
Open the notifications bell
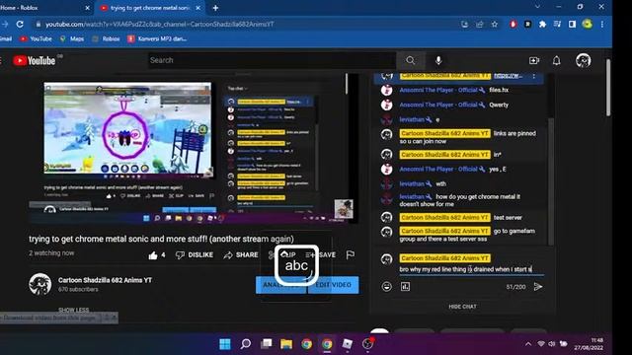[556, 60]
